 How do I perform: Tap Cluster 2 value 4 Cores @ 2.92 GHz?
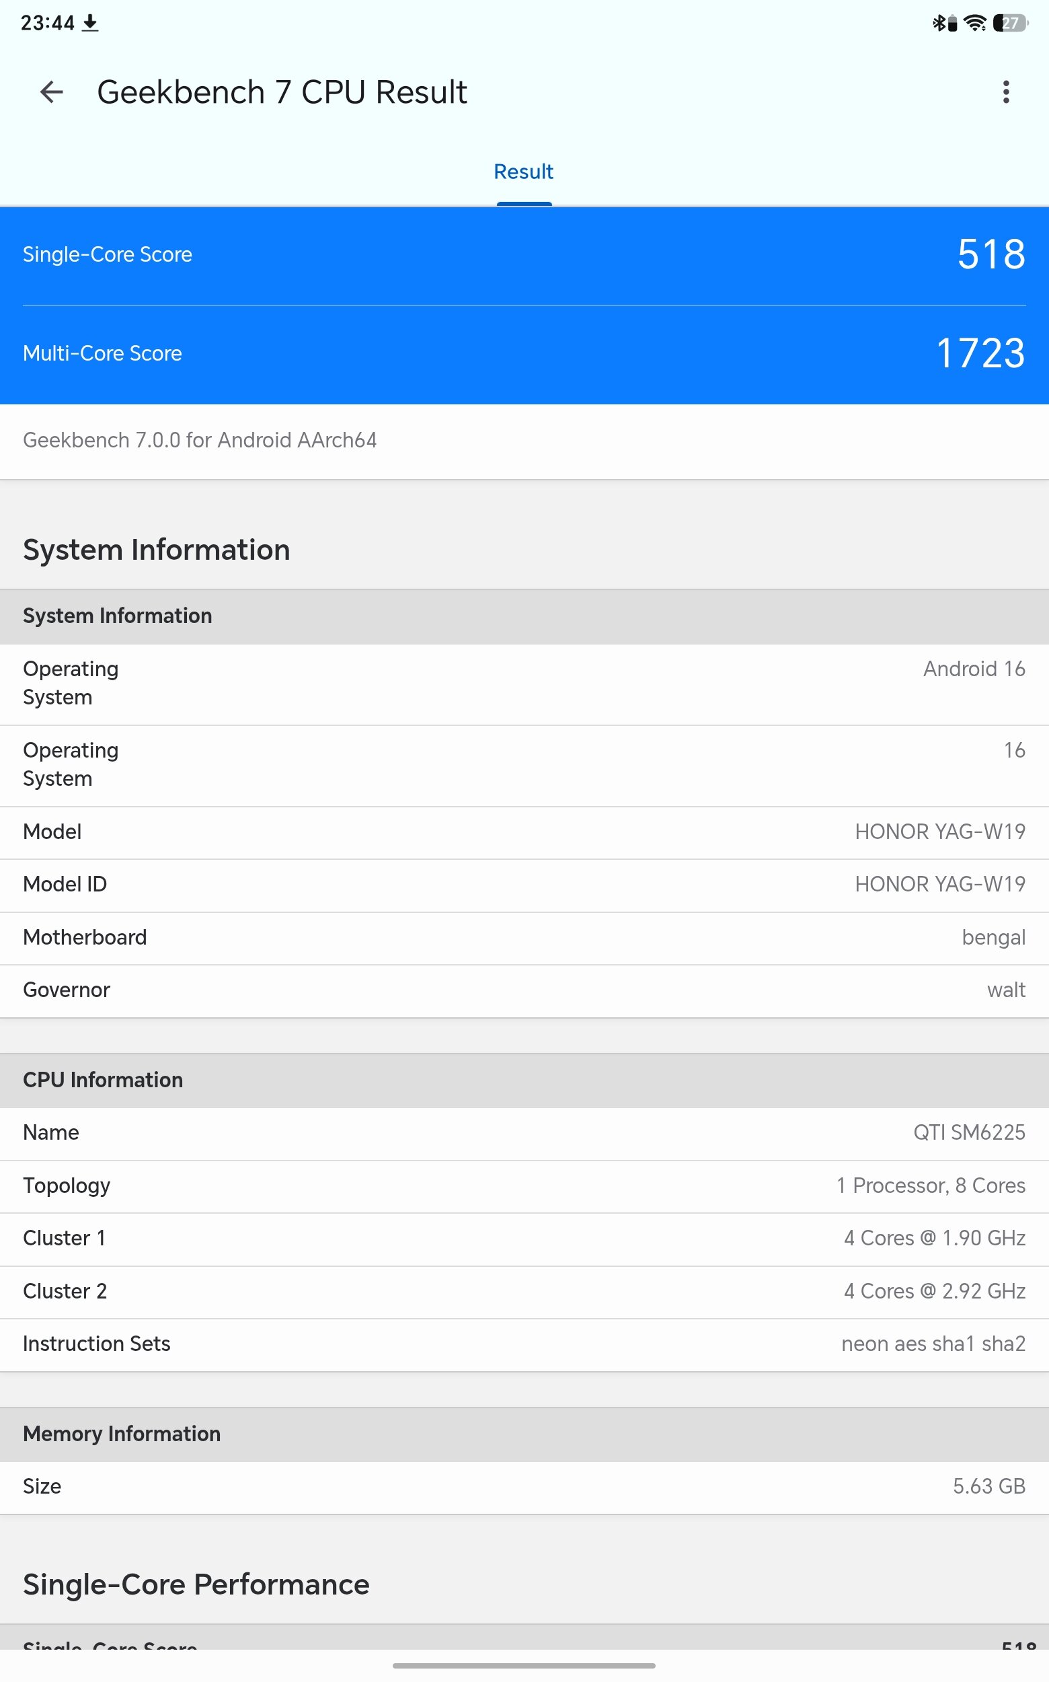(x=935, y=1291)
